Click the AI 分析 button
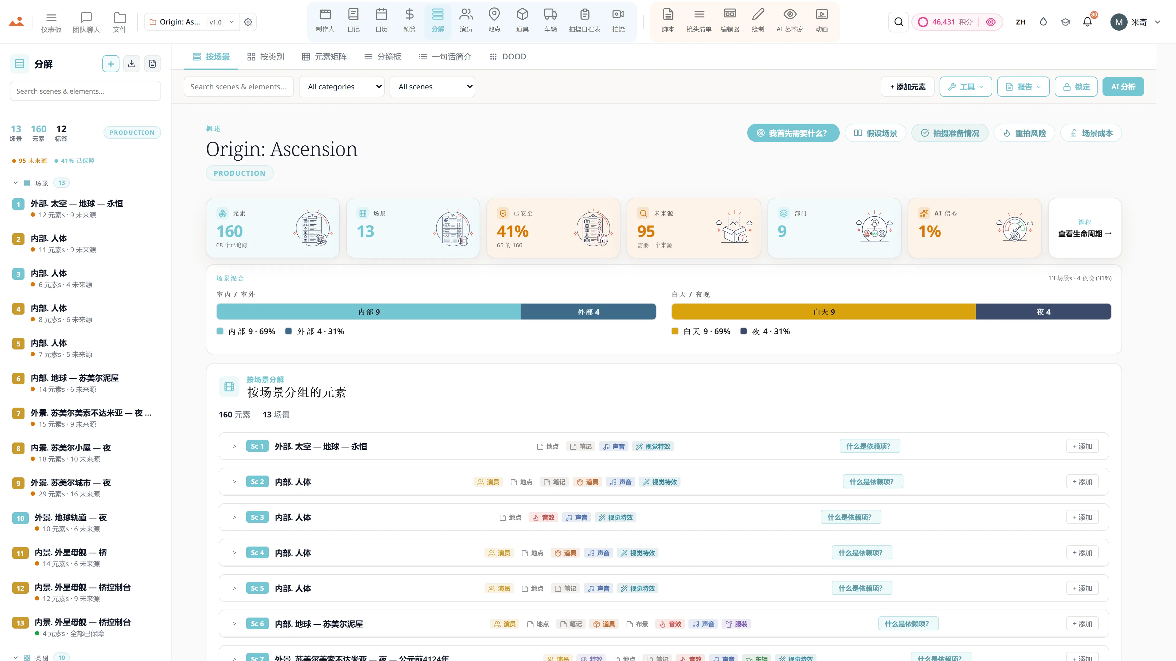This screenshot has width=1176, height=661. click(x=1123, y=87)
